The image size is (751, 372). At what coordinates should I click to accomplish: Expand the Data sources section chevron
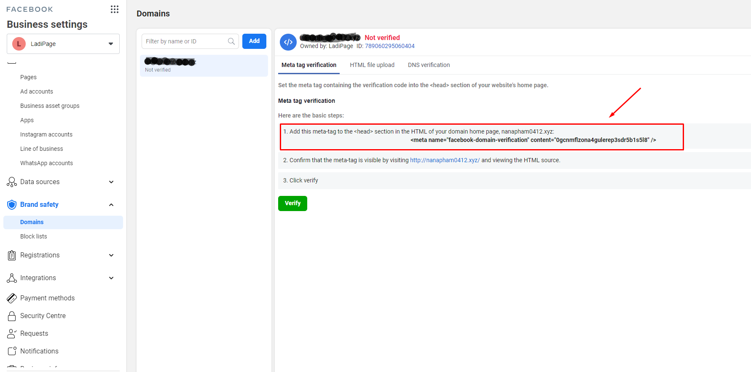point(111,182)
